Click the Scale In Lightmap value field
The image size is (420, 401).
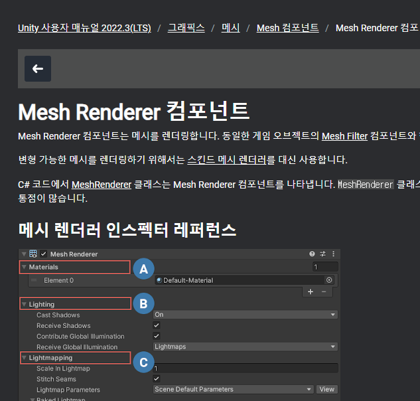coord(245,368)
